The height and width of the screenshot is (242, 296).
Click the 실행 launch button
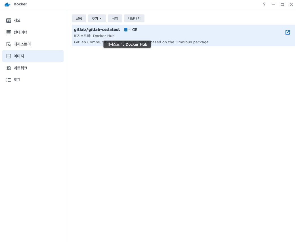pos(79,18)
